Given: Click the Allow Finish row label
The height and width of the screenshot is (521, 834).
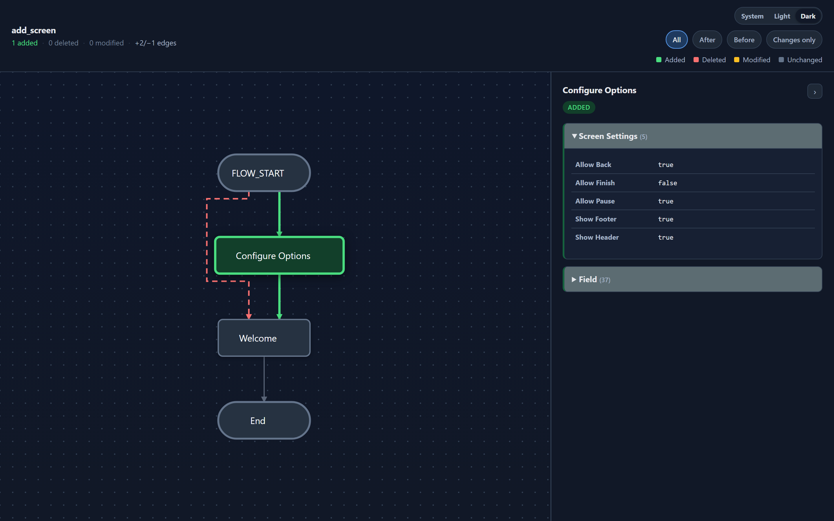Looking at the screenshot, I should click(595, 183).
